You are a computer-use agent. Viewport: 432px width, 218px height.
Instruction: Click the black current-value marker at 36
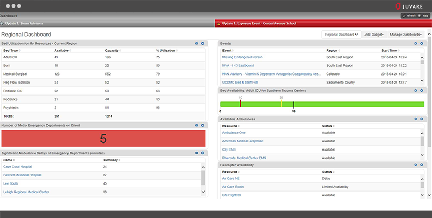click(x=294, y=105)
